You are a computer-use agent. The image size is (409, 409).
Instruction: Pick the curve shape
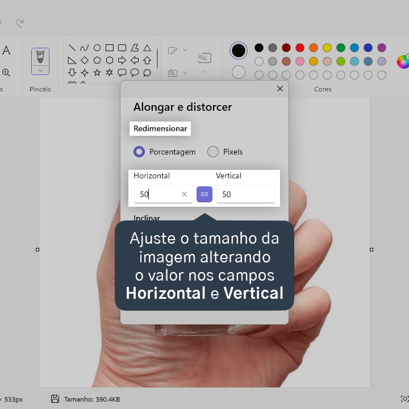84,48
